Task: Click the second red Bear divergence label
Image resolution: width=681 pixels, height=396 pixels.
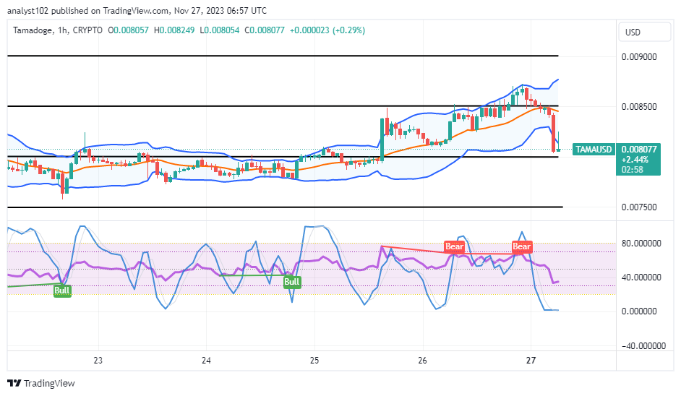Action: click(521, 246)
